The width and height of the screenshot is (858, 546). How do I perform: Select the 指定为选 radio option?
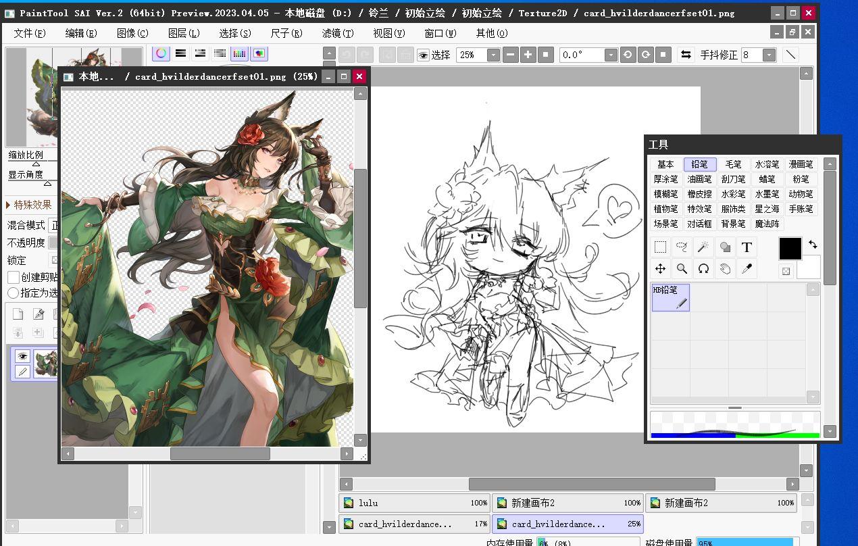(13, 293)
